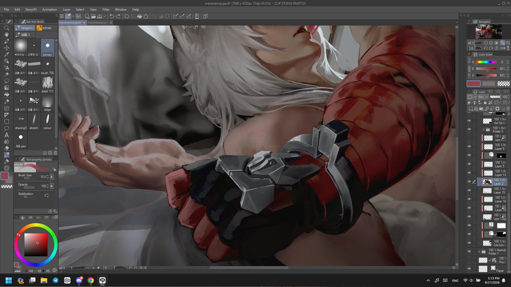Image resolution: width=511 pixels, height=287 pixels.
Task: Open Telegram from the taskbar
Action: 55,281
